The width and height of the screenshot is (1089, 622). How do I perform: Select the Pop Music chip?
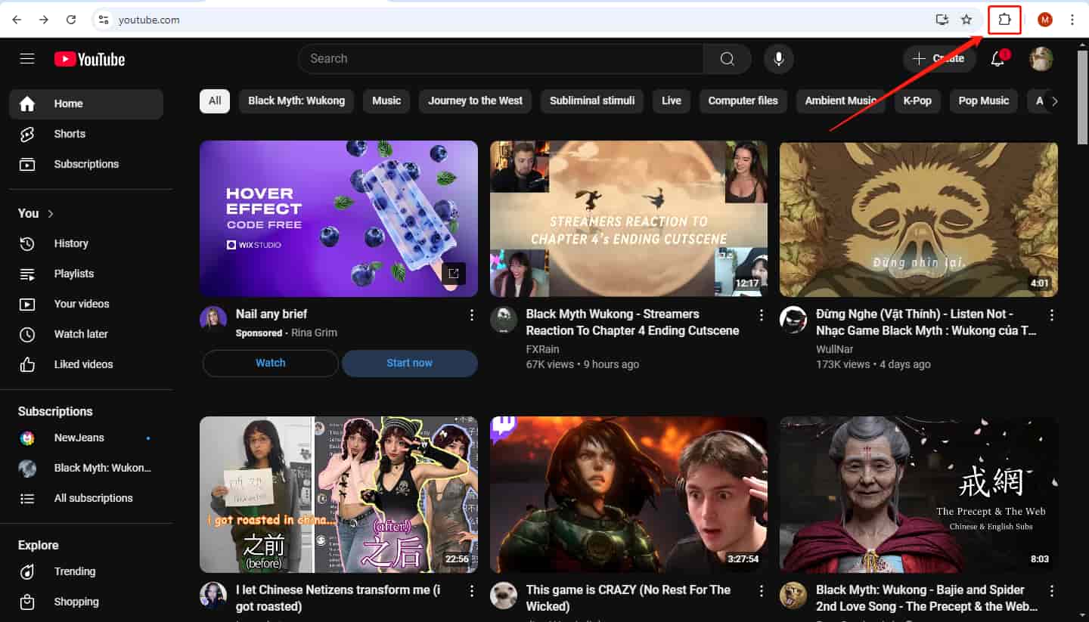[x=984, y=101]
